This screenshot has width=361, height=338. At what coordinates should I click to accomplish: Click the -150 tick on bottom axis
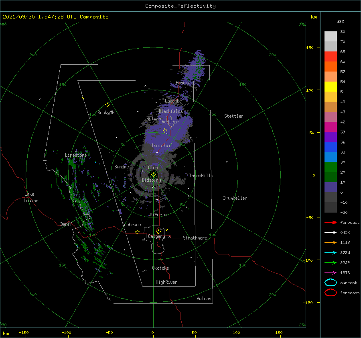pos(24,332)
